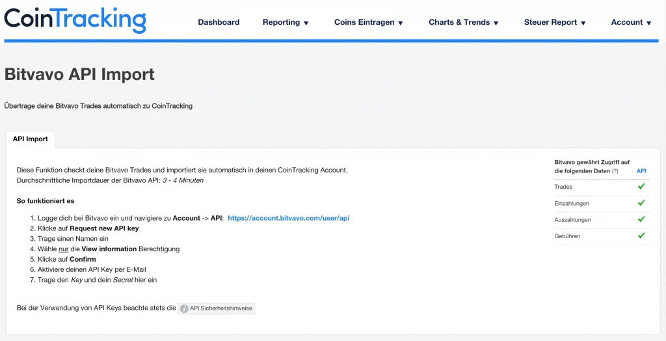Click the Bitvavo gewährt Zugriff header text
Image resolution: width=666 pixels, height=341 pixels.
(x=591, y=162)
